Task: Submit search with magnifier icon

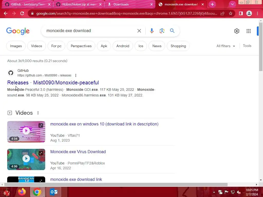Action: [172, 31]
